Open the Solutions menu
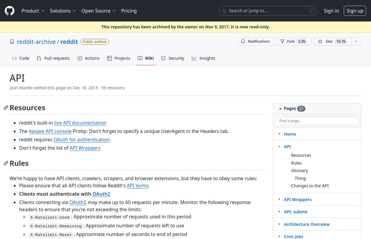Screen dimensions: 371x239 (x=63, y=11)
